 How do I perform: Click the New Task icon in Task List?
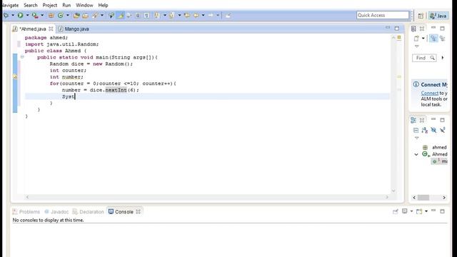pos(416,39)
